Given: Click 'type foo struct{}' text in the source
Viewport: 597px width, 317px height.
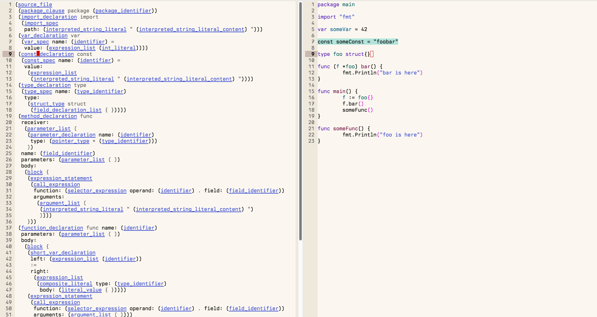Looking at the screenshot, I should point(344,54).
